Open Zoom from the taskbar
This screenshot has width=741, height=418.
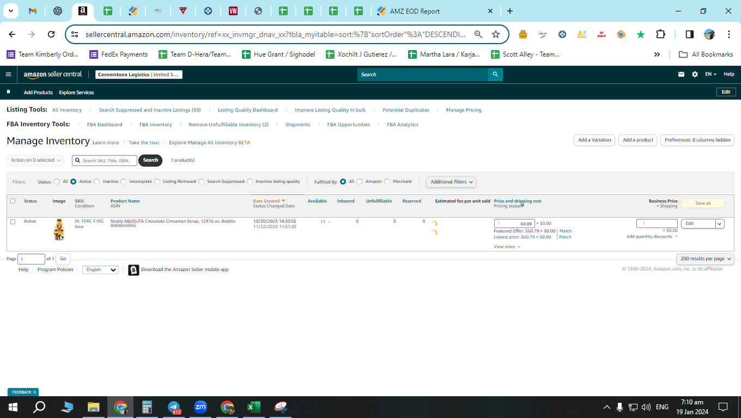pos(201,407)
